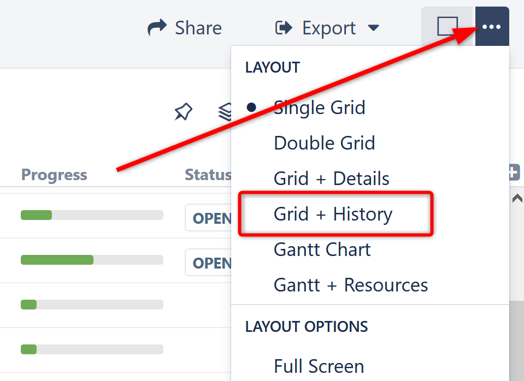Open the Export dropdown arrow

tap(373, 28)
